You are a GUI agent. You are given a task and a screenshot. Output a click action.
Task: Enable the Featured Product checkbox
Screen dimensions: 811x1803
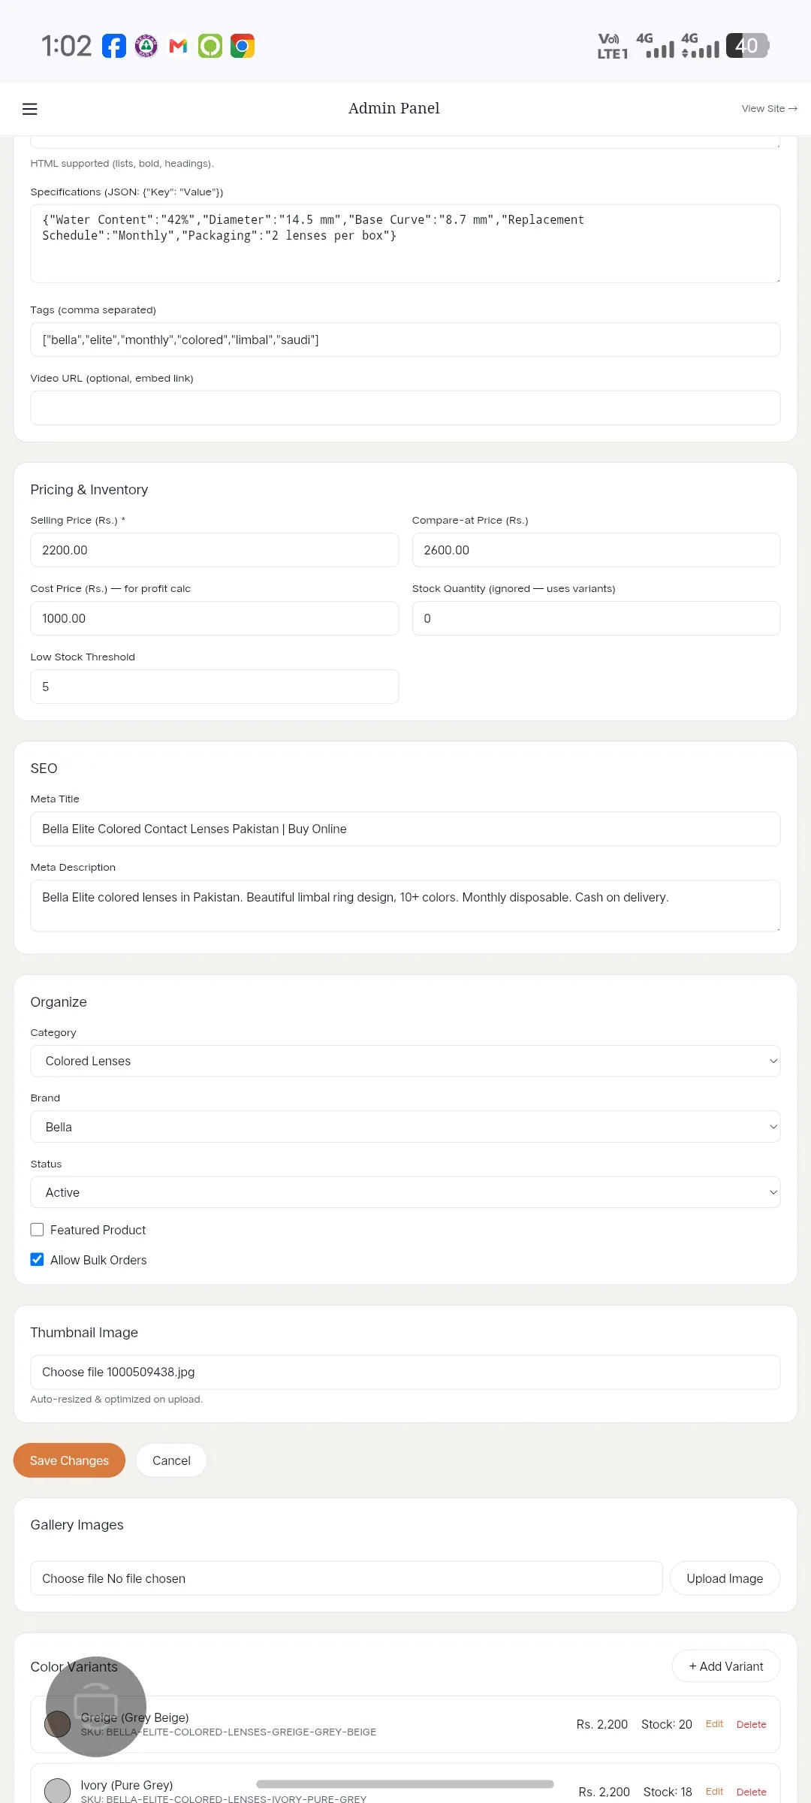click(37, 1230)
